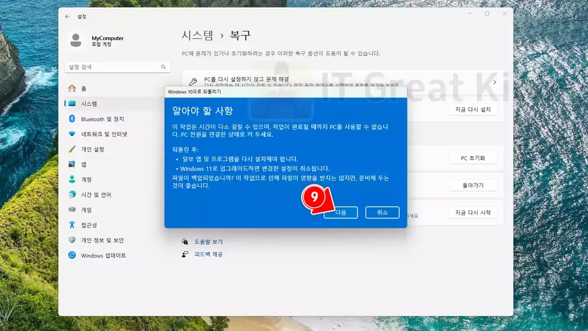
Task: Click the 개인 정보 및 보안 shield icon
Action: (72, 240)
